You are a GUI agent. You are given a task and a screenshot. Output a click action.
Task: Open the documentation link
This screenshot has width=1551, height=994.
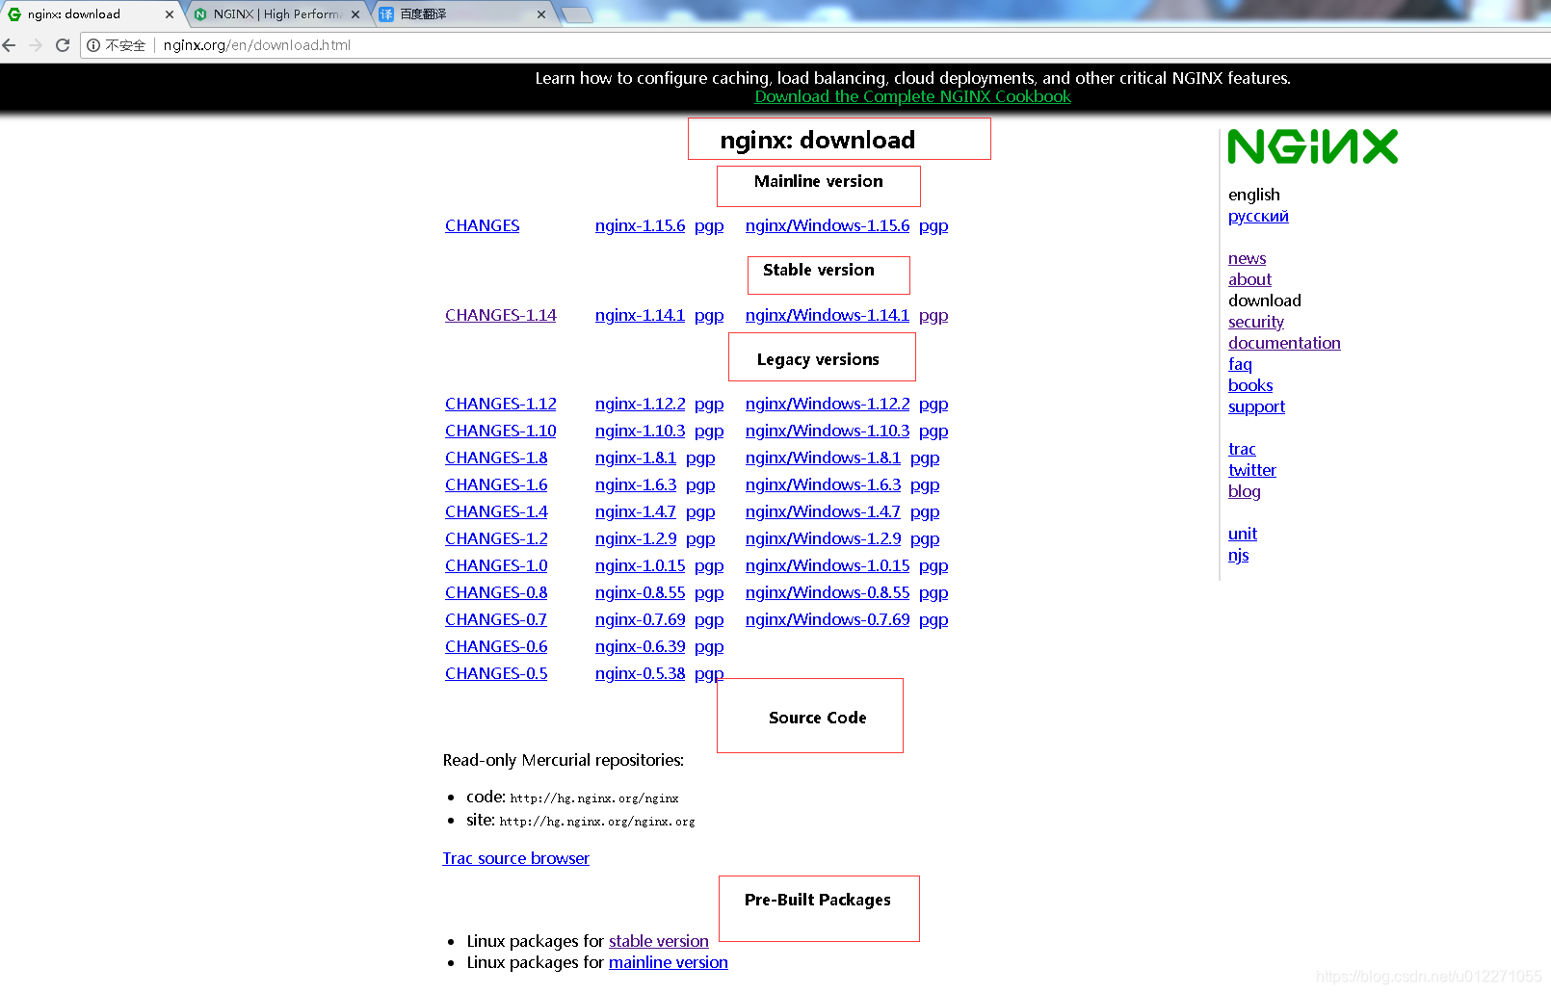[x=1284, y=343]
